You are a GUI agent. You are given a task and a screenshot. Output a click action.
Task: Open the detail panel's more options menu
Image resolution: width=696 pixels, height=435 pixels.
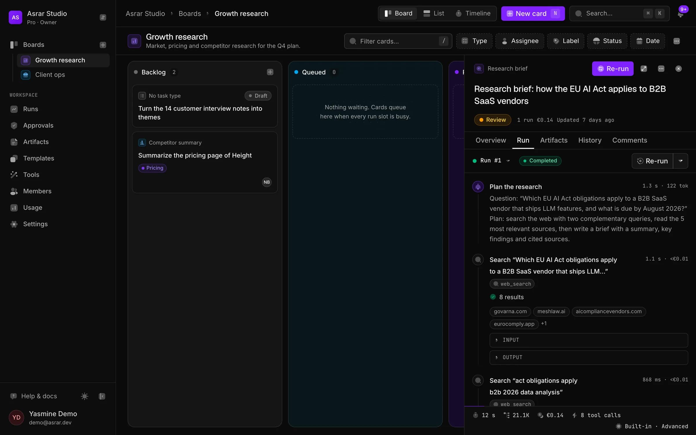click(x=661, y=69)
